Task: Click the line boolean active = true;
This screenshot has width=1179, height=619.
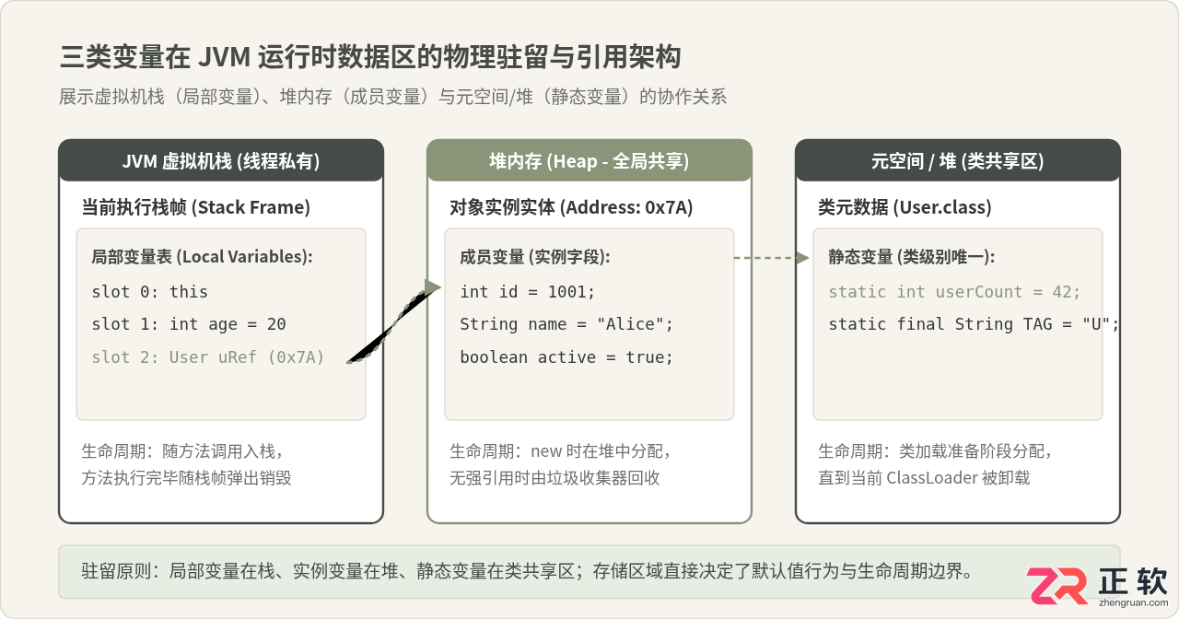Action: coord(567,357)
